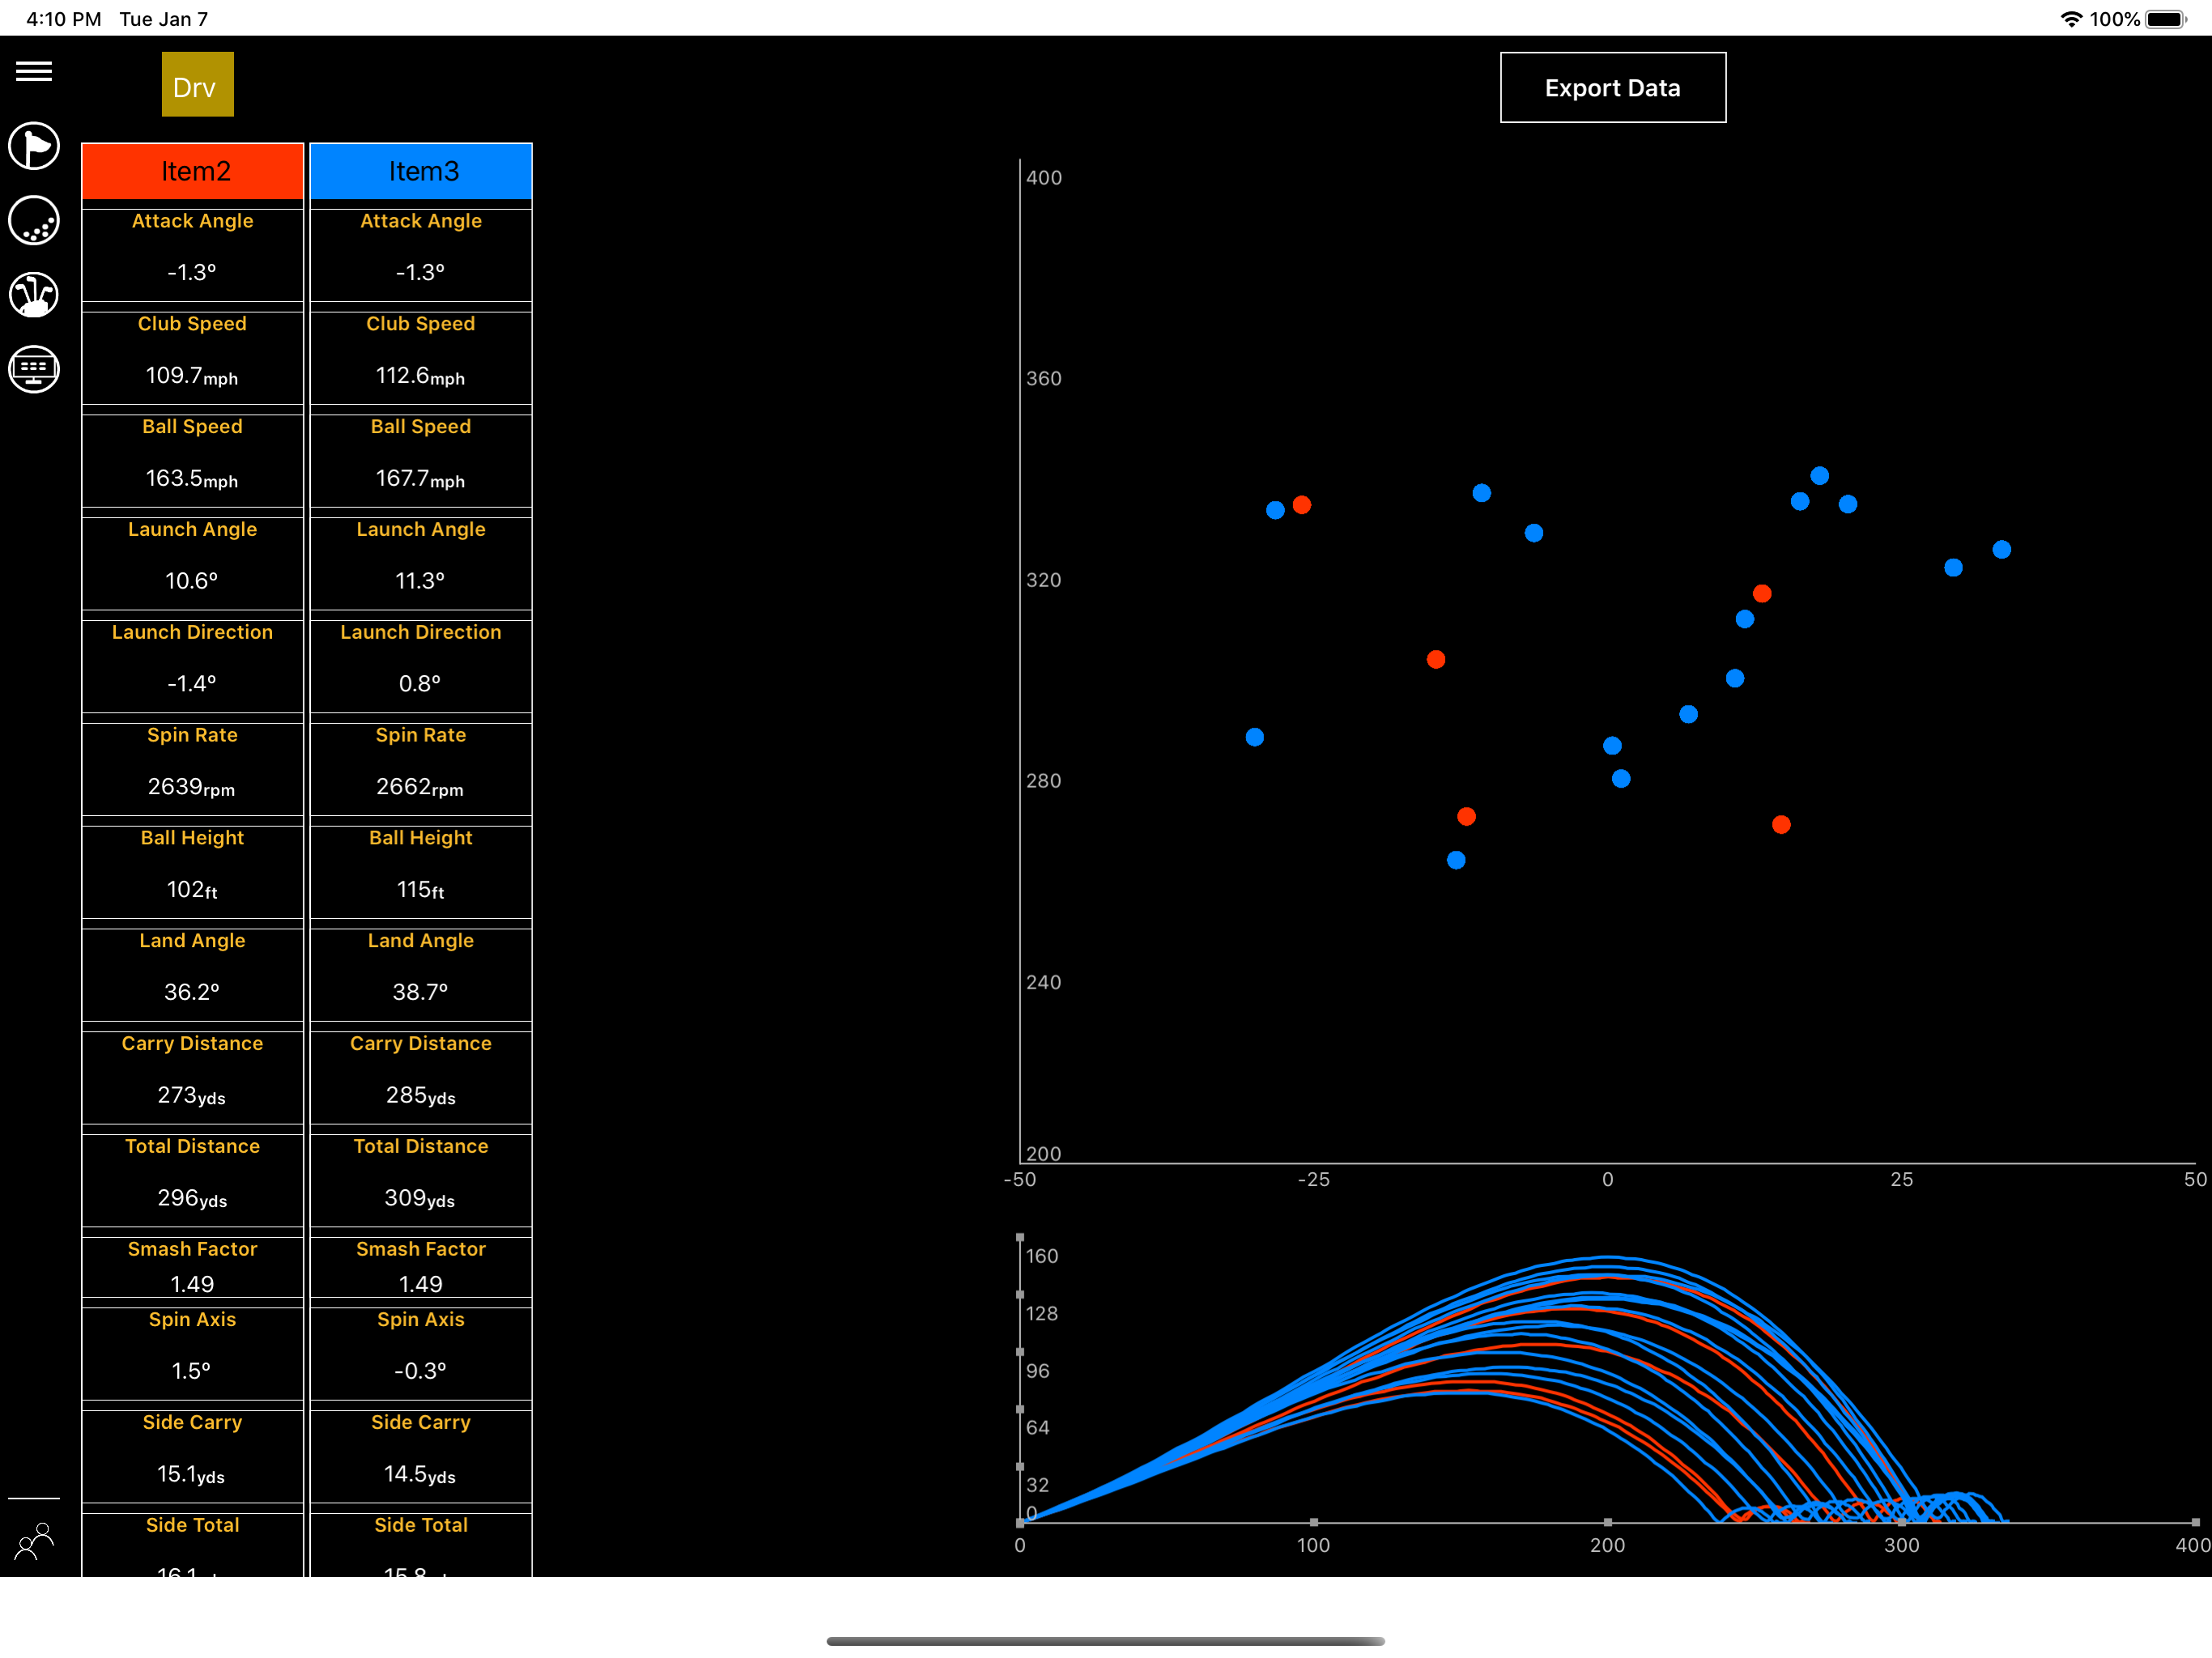Tap Item2 Club Speed cell
Image resolution: width=2212 pixels, height=1658 pixels.
coord(192,357)
